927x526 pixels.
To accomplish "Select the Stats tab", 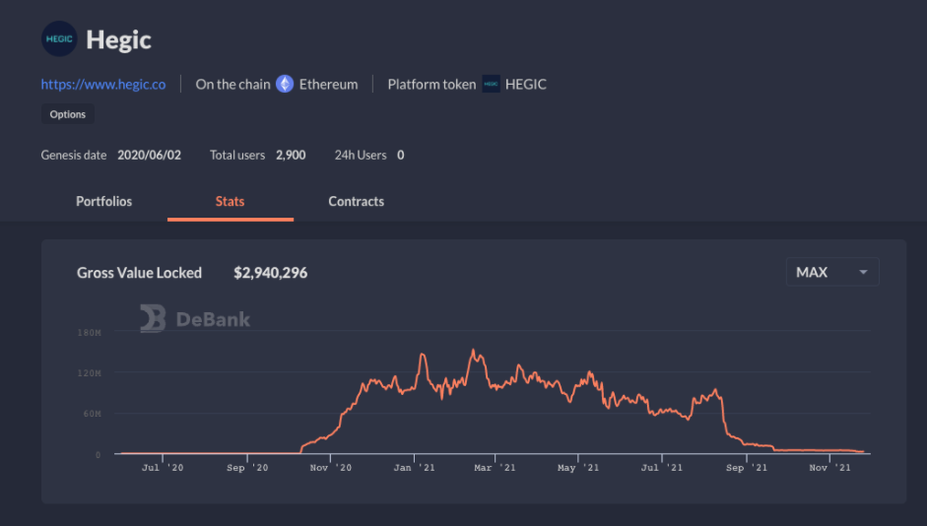I will (x=230, y=201).
